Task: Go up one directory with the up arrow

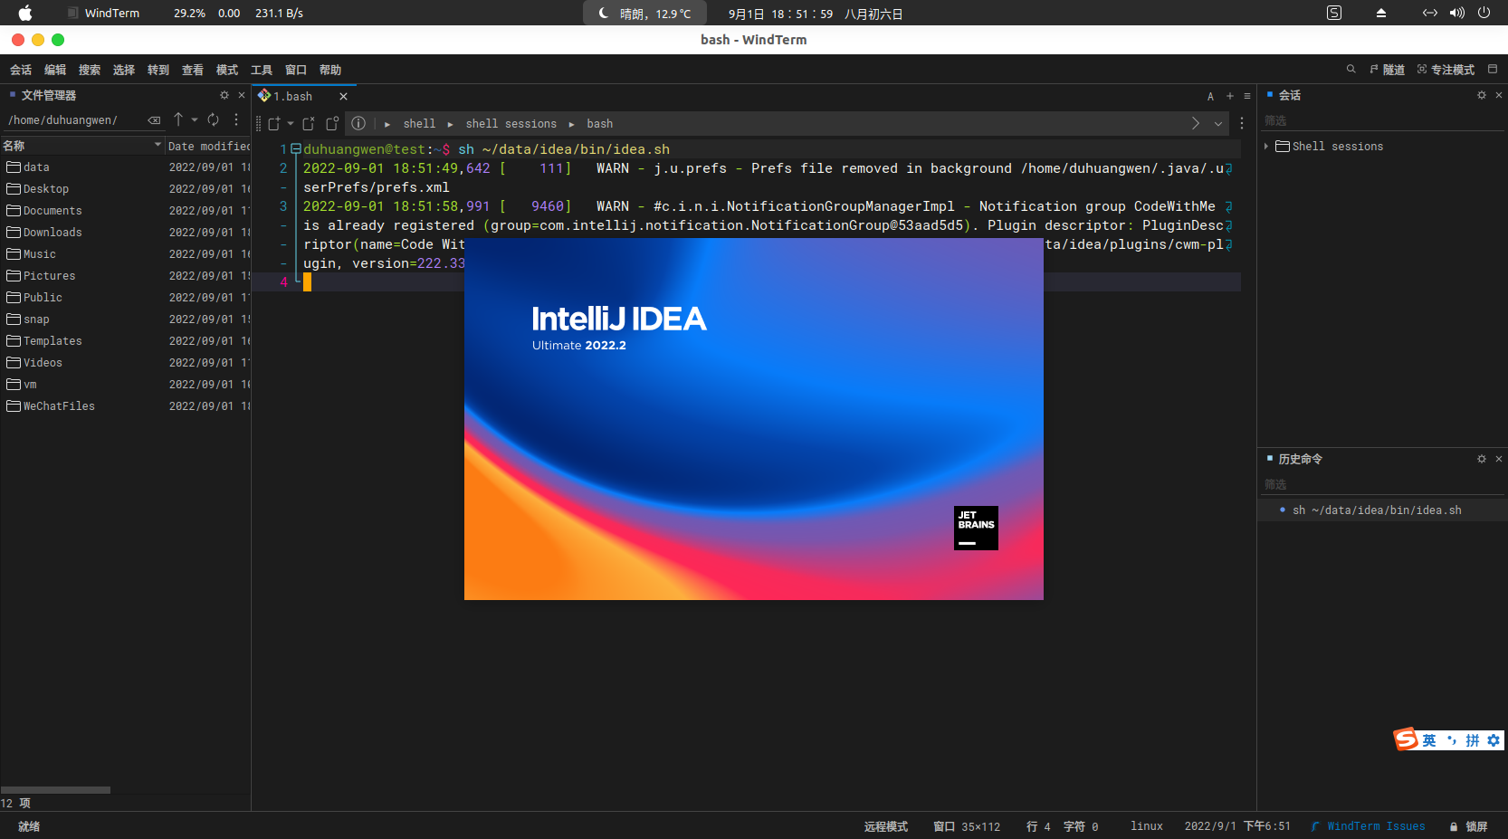Action: tap(178, 119)
